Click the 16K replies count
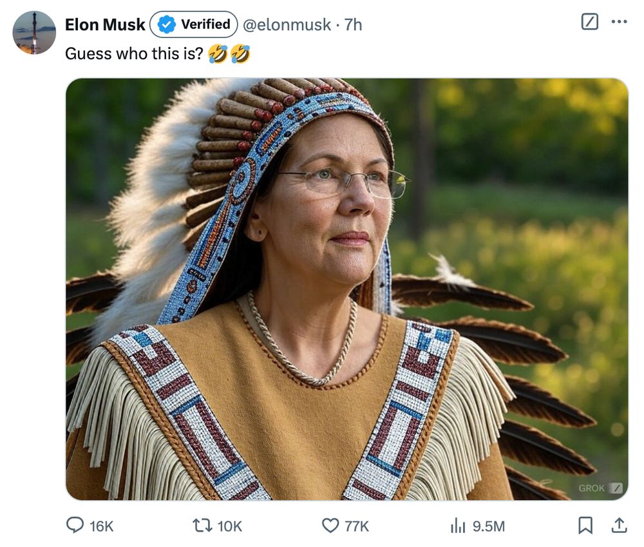 (101, 526)
